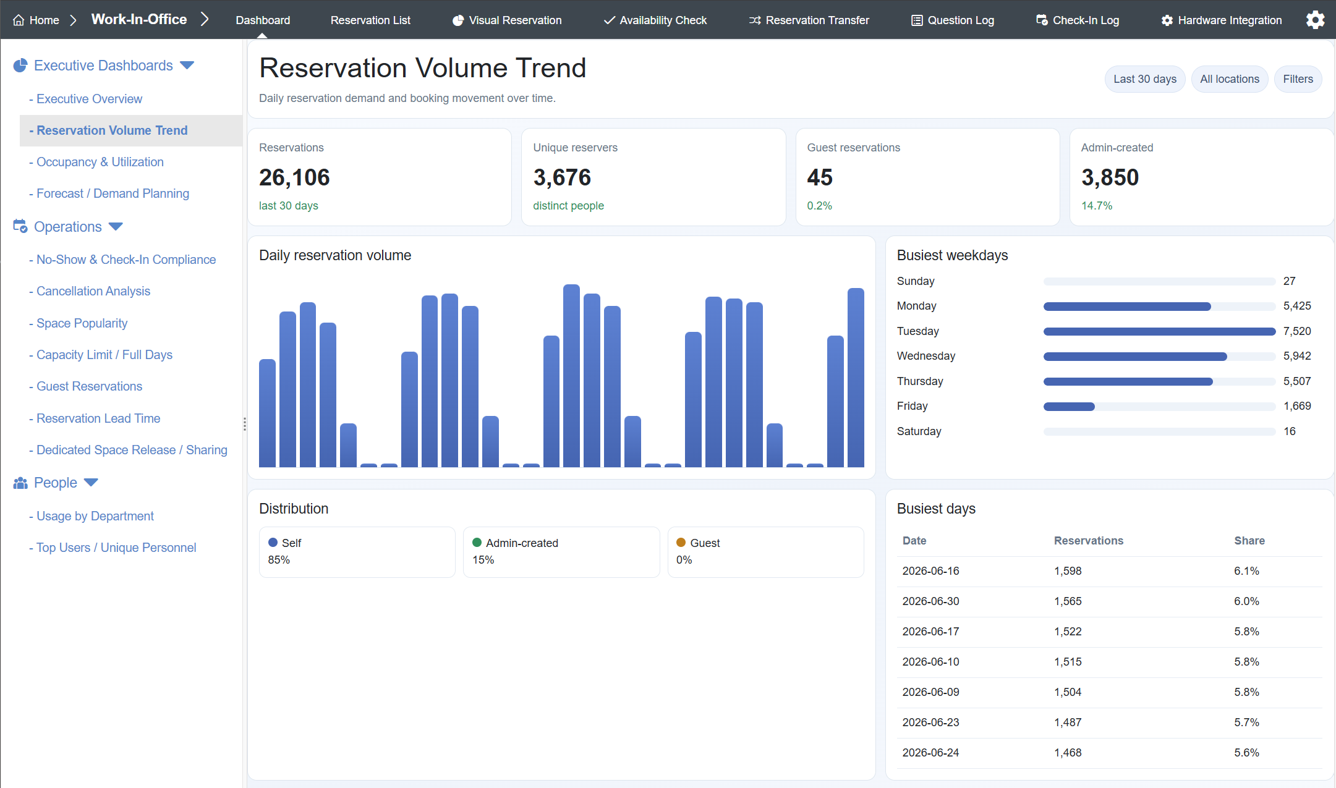
Task: Open the Availability Check tab
Action: click(655, 20)
